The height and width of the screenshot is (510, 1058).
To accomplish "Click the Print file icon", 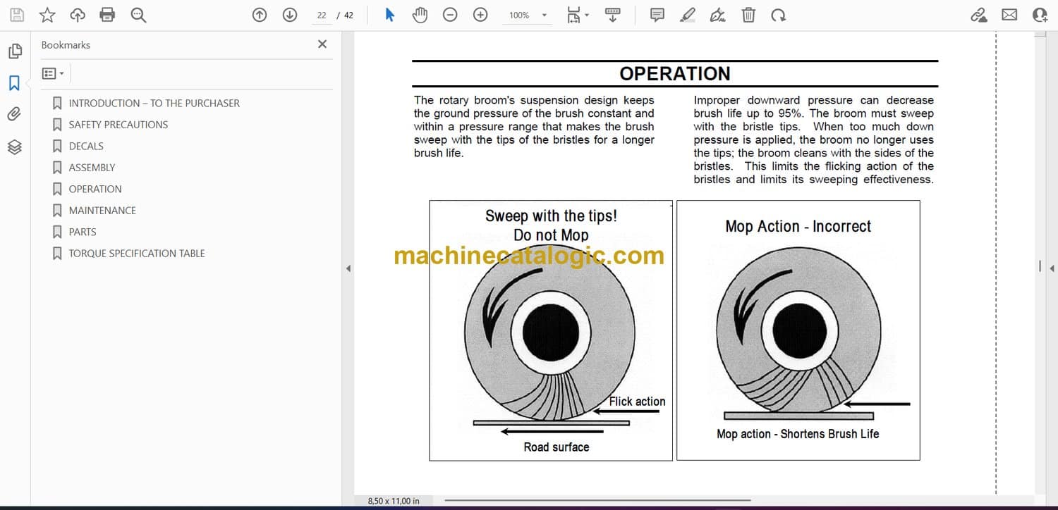I will (107, 15).
